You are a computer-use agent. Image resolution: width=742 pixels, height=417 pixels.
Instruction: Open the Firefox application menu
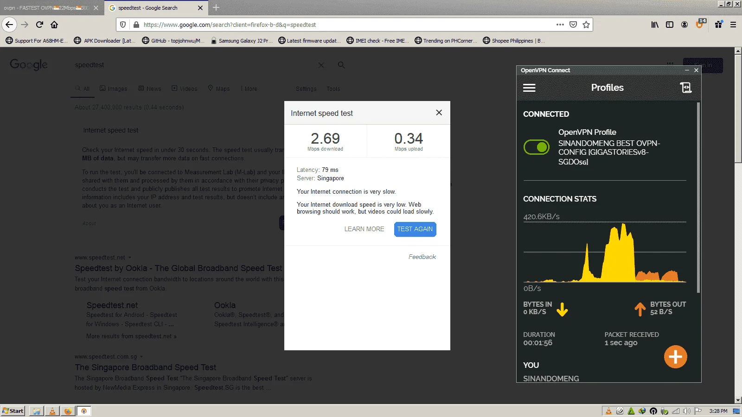point(733,25)
